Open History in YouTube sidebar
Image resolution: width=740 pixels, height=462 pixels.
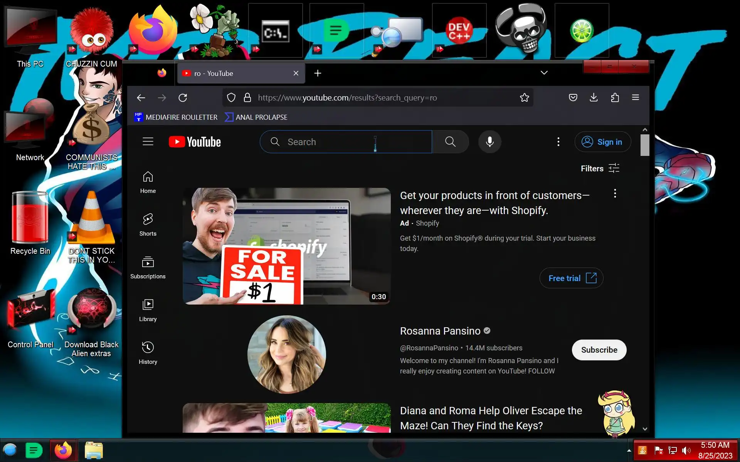[x=148, y=353]
